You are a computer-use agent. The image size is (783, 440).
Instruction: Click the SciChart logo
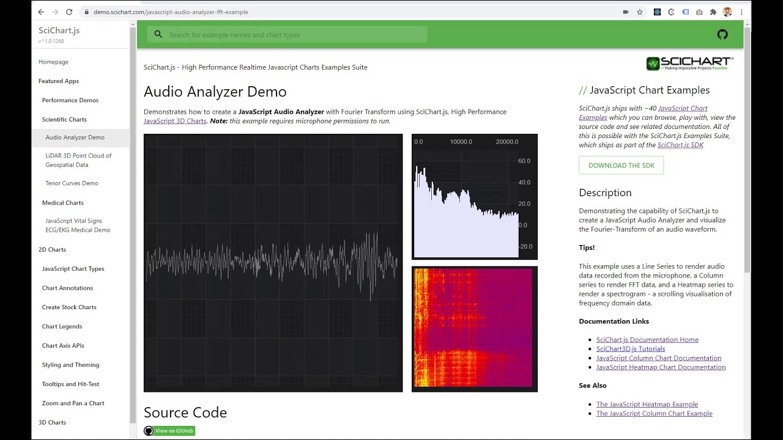pyautogui.click(x=689, y=63)
